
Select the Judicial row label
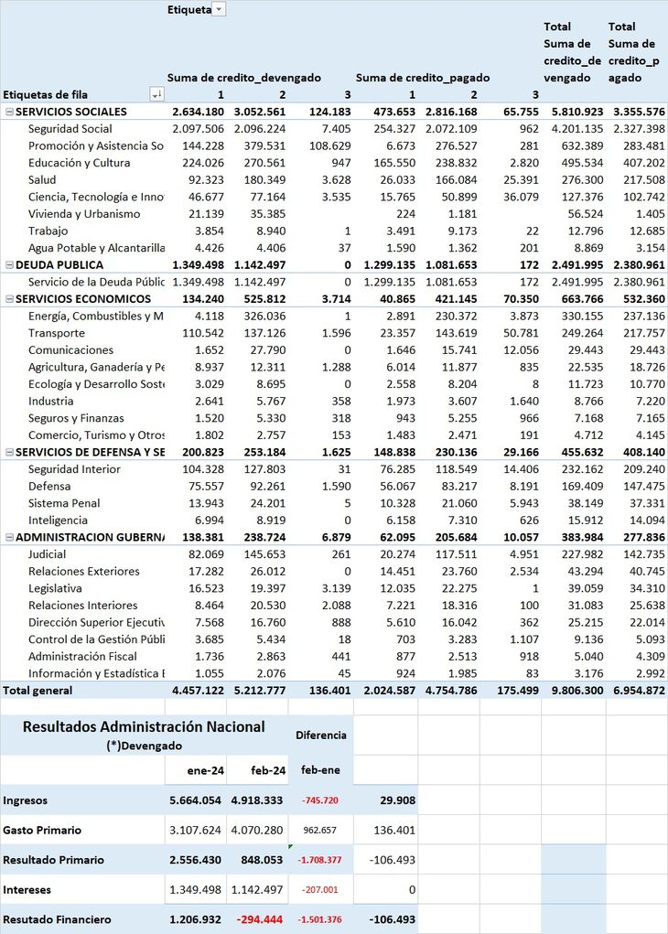pyautogui.click(x=47, y=554)
